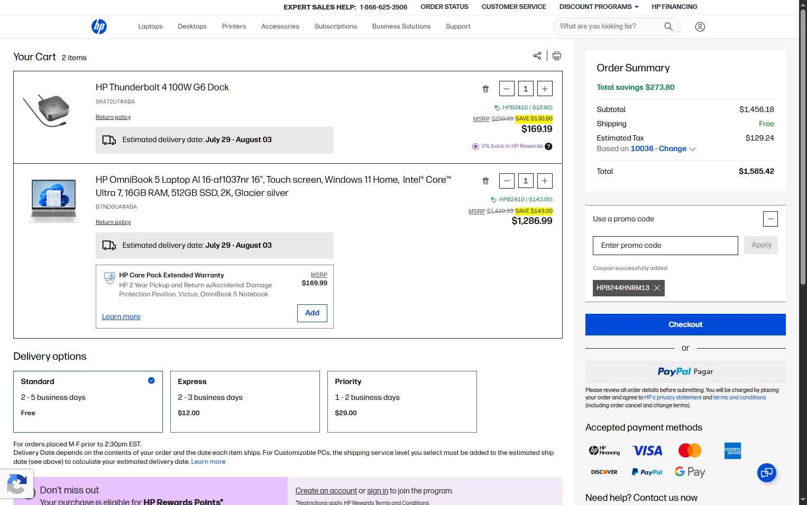807x505 pixels.
Task: Open HP Financing link
Action: pyautogui.click(x=674, y=7)
